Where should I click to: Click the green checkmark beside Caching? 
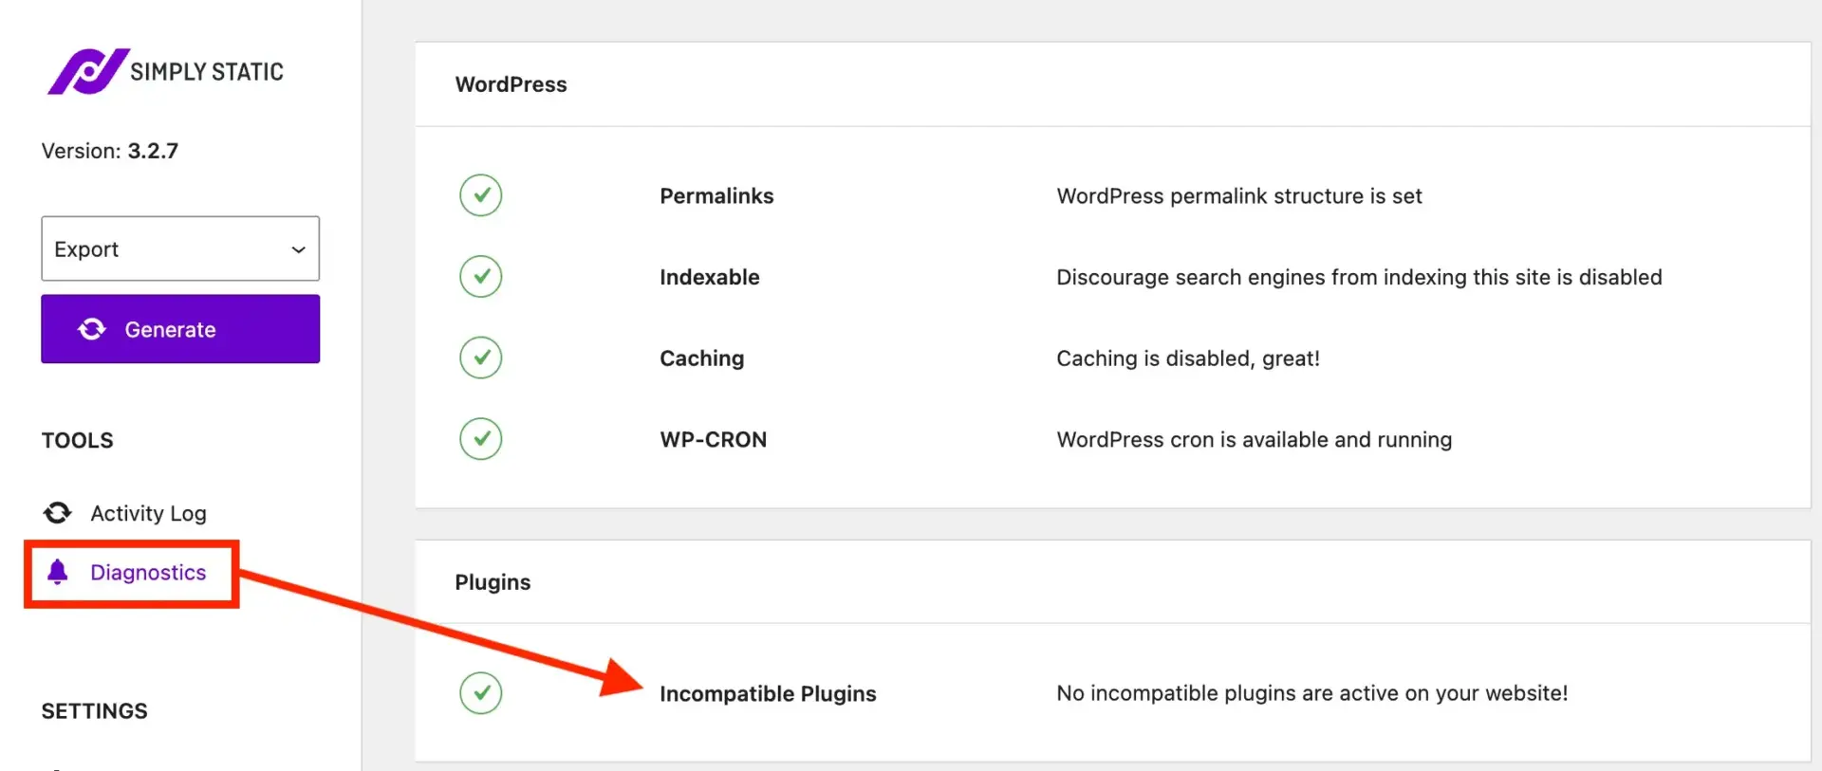(481, 358)
